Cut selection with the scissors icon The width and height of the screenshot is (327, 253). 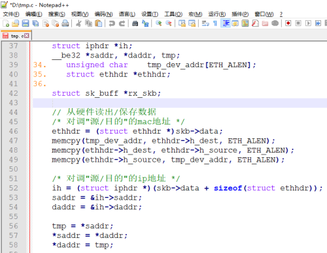tap(78, 23)
